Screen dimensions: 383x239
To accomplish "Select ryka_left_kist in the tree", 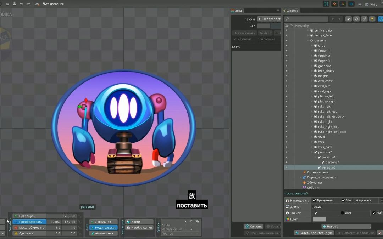I will [327, 112].
